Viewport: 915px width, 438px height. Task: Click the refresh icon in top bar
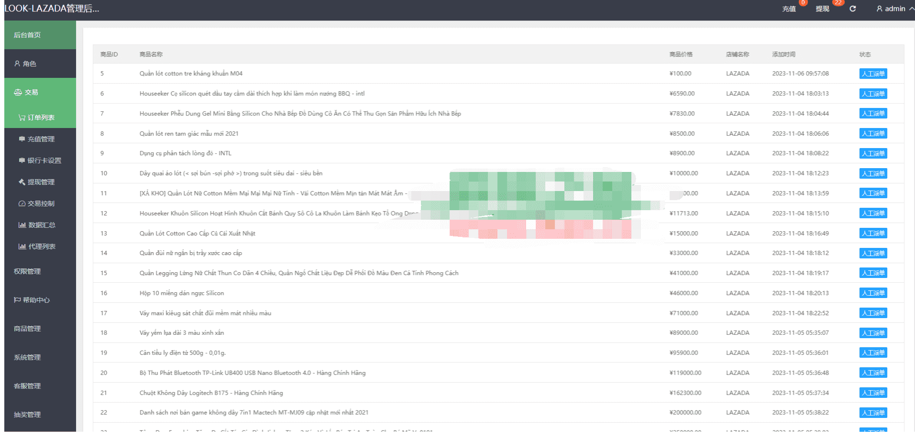coord(852,9)
